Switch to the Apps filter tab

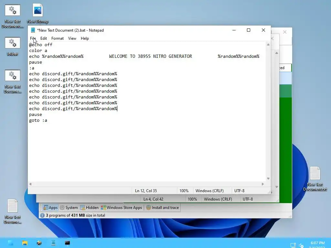click(50, 208)
